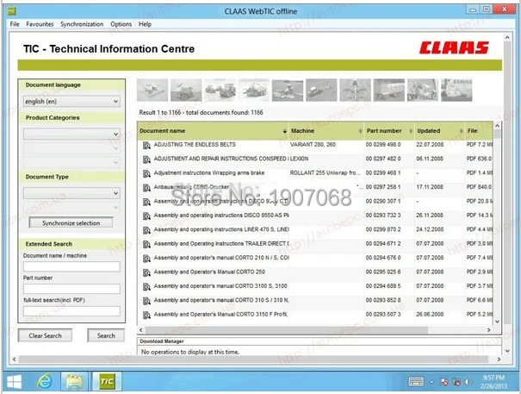Select the first product thumbnail (combine harvester)

pyautogui.click(x=152, y=90)
